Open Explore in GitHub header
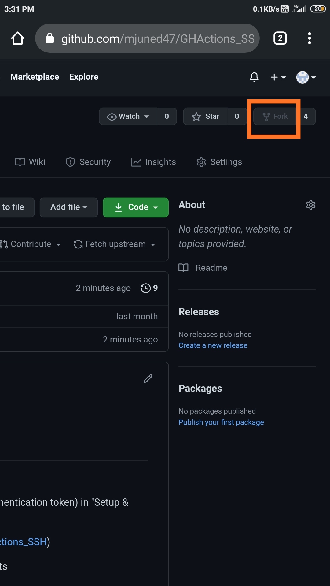This screenshot has width=330, height=586. pyautogui.click(x=84, y=77)
